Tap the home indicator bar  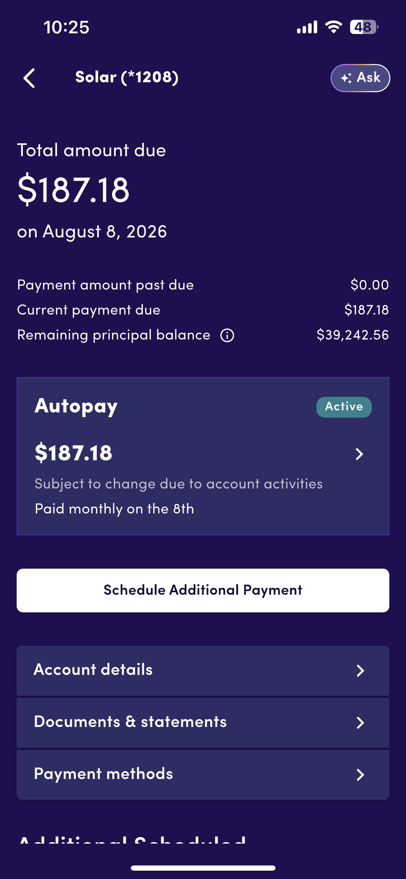(203, 868)
